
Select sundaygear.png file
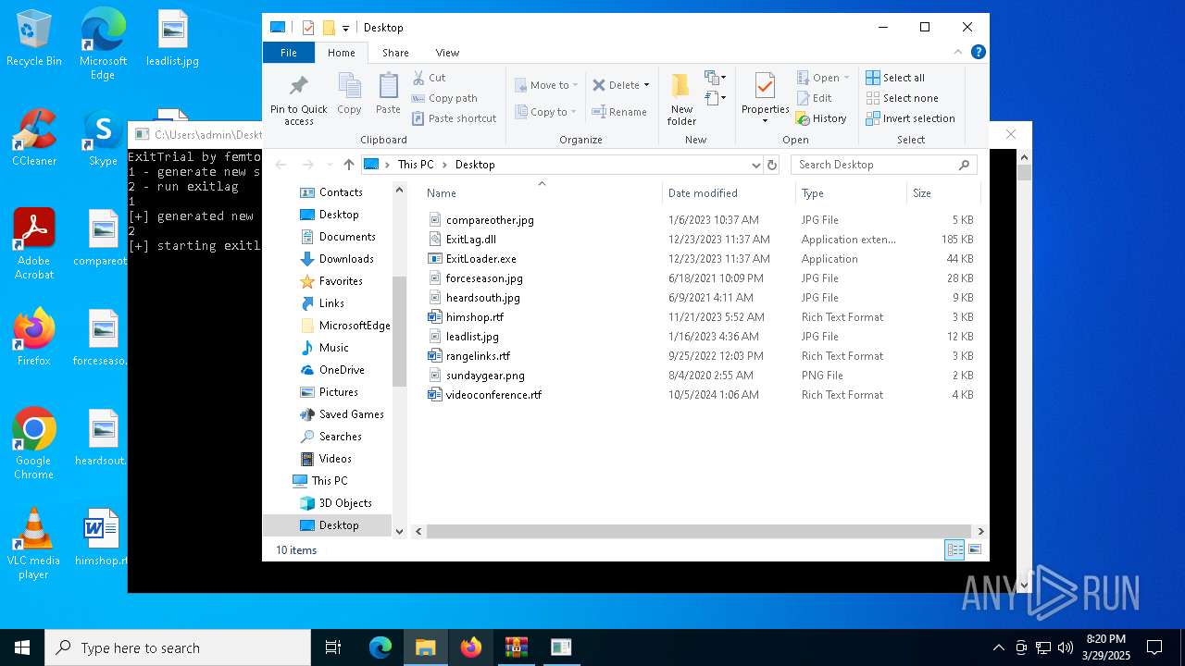pyautogui.click(x=485, y=376)
